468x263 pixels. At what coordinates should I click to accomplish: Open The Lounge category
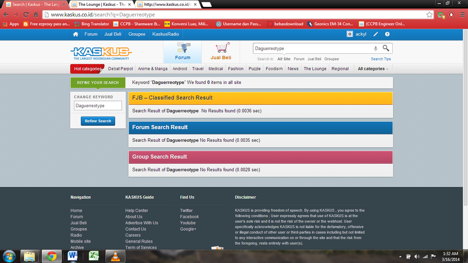click(x=315, y=69)
